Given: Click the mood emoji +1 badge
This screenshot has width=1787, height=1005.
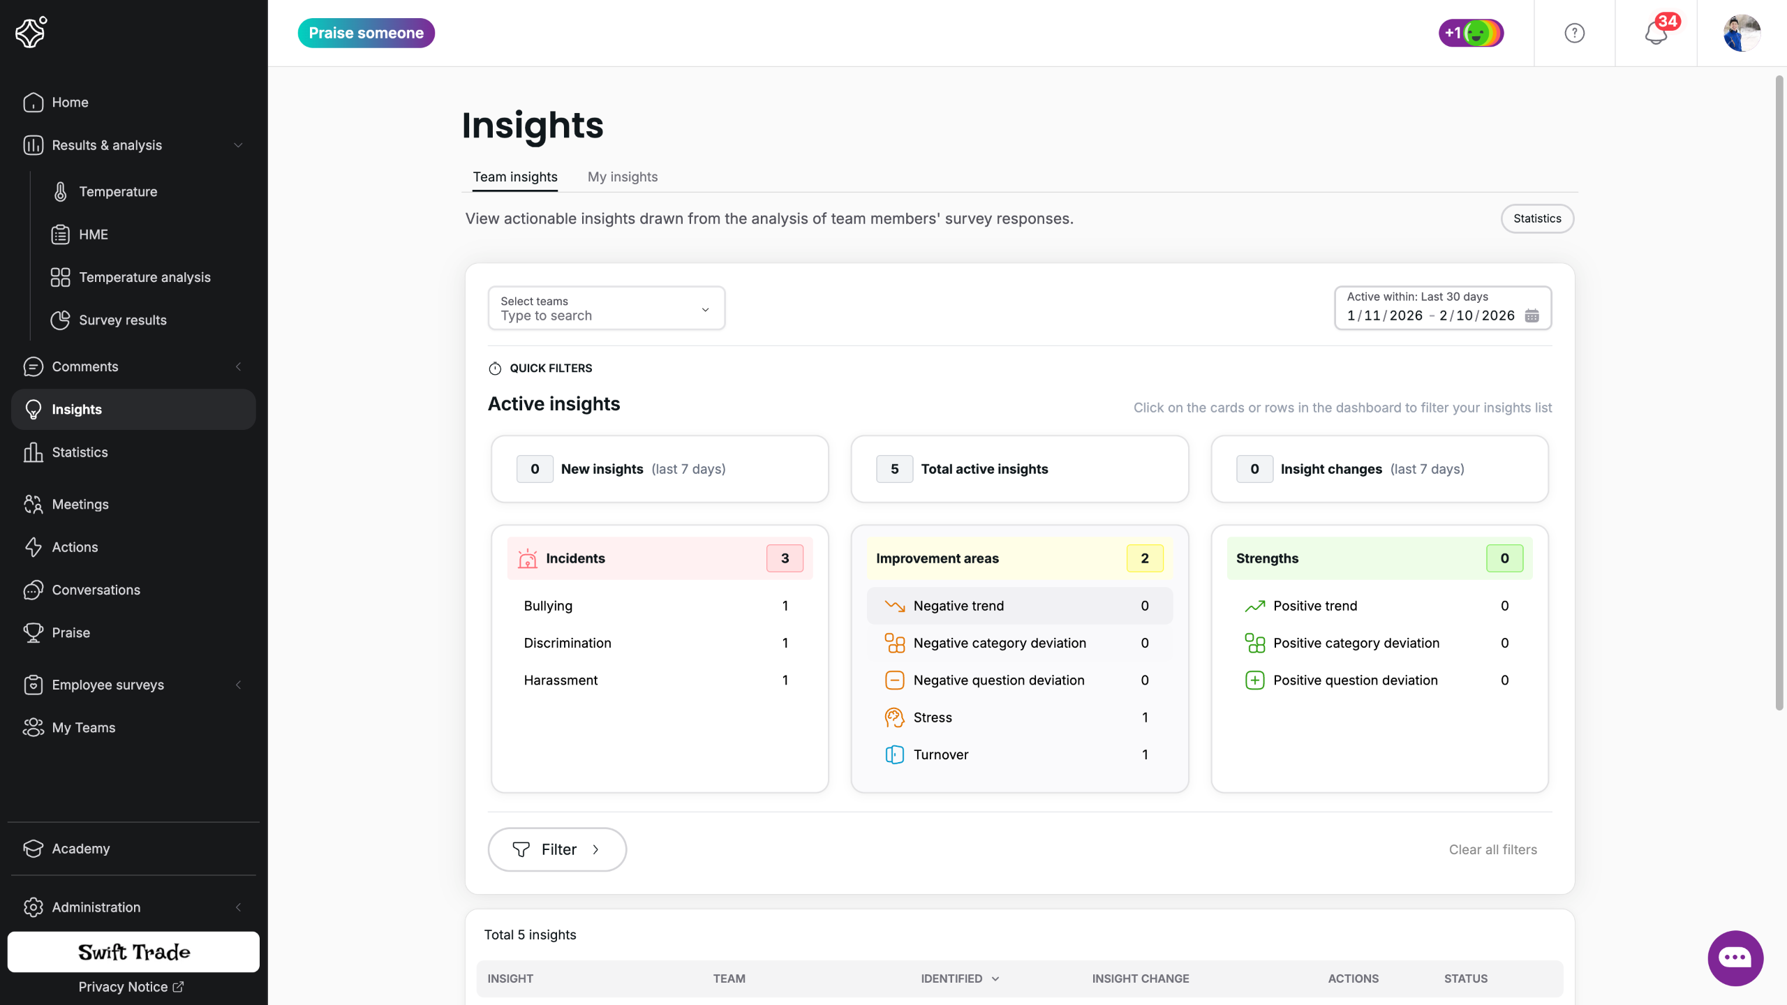Looking at the screenshot, I should point(1471,33).
